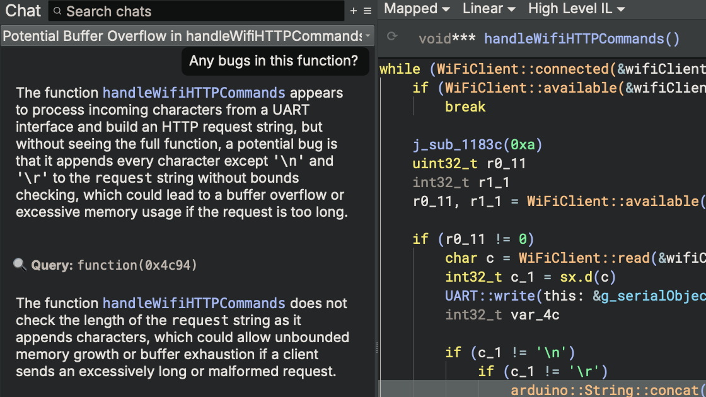
Task: Click handleWifiHTTPCommands() in the function header
Action: tap(582, 39)
